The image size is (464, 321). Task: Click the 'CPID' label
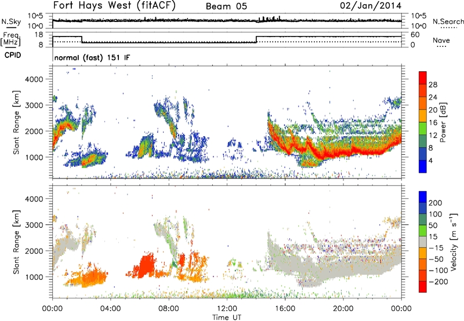13,55
